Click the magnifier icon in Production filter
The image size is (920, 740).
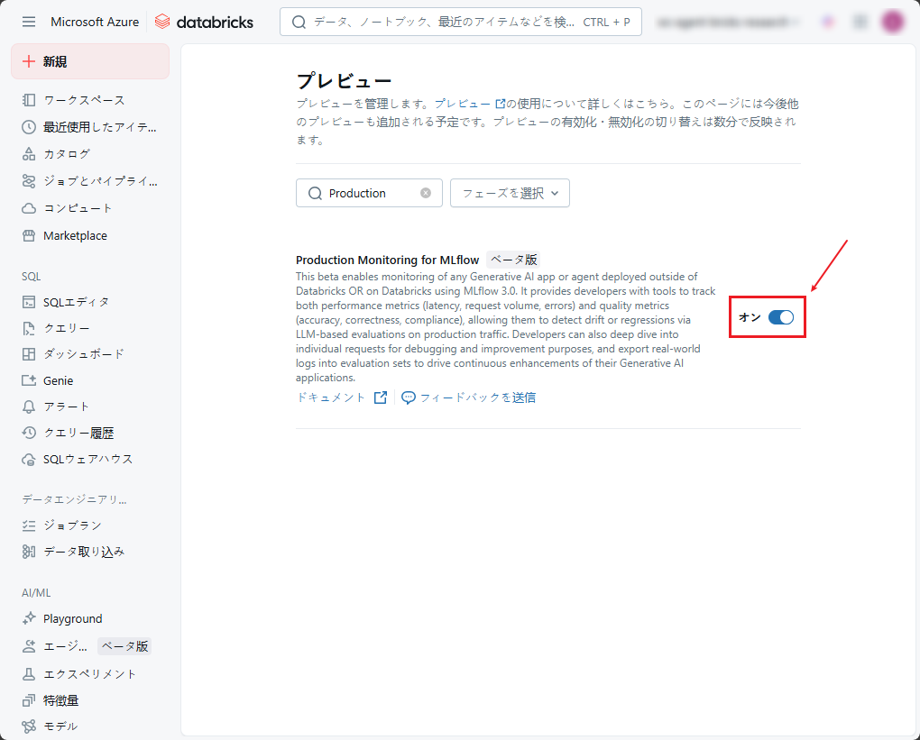click(315, 193)
